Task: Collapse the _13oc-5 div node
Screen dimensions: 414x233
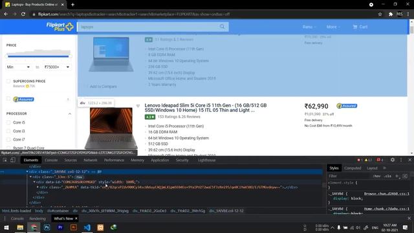Action: [x=30, y=177]
